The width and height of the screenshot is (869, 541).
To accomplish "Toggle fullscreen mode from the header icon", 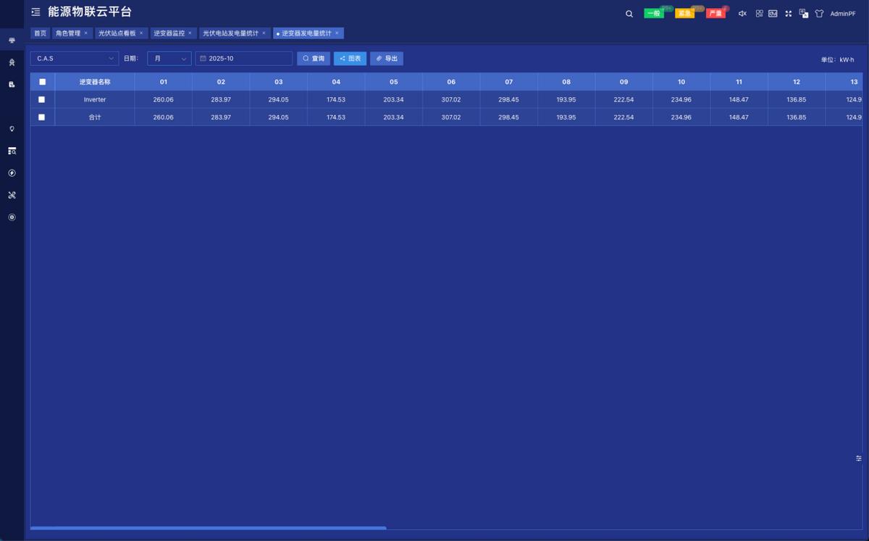I will pos(789,13).
